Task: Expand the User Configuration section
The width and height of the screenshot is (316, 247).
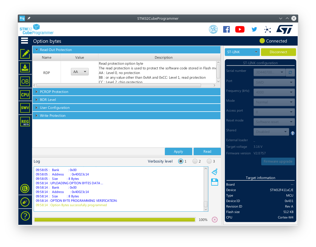Action: pos(54,108)
